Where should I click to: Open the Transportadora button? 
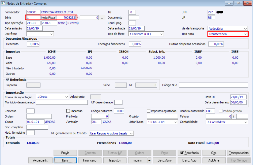239,153
